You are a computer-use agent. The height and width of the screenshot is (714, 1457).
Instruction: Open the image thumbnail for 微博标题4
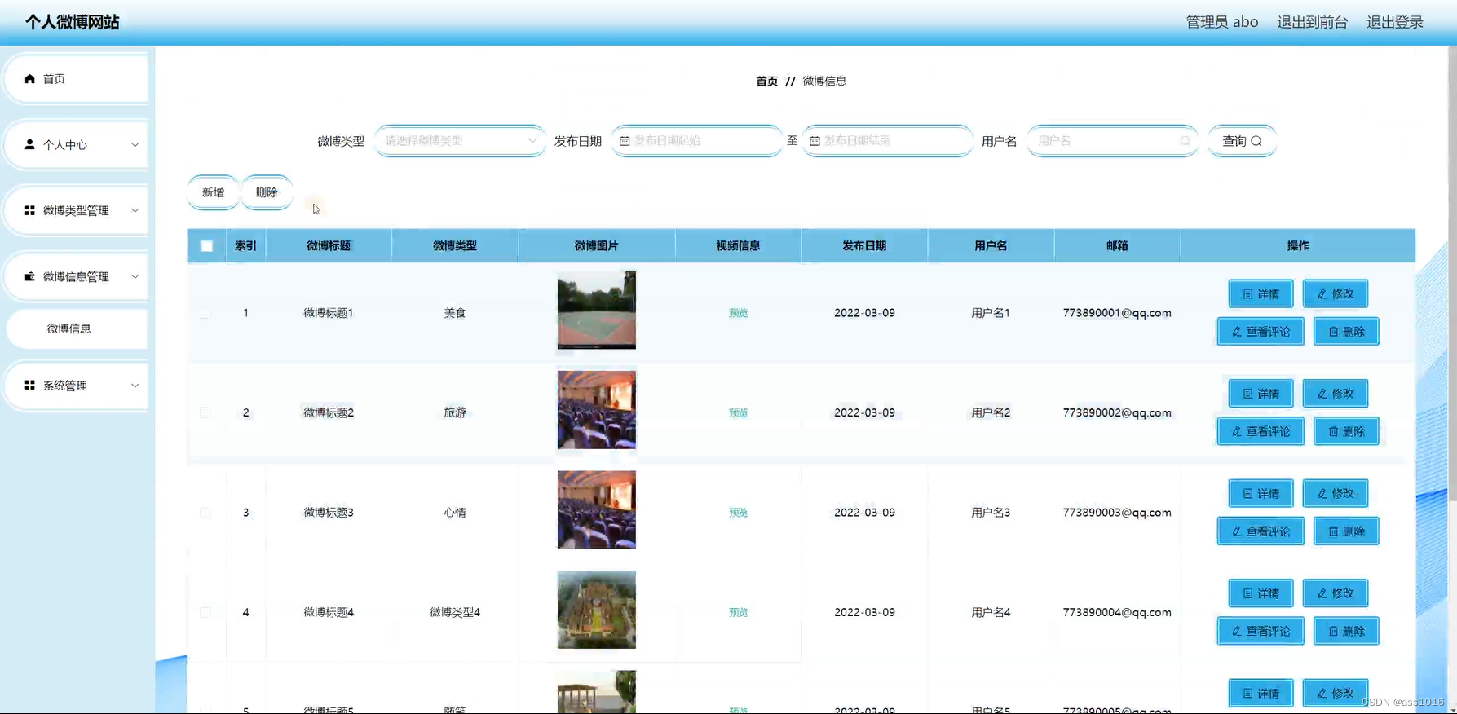[596, 610]
